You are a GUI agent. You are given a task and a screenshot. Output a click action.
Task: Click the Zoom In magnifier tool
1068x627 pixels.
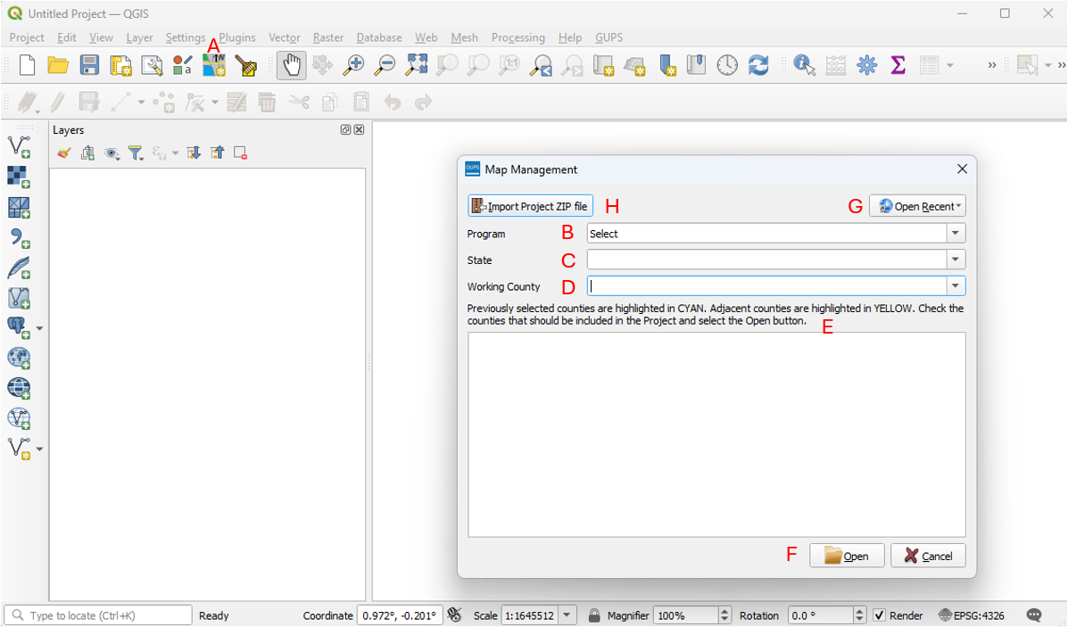pyautogui.click(x=354, y=65)
